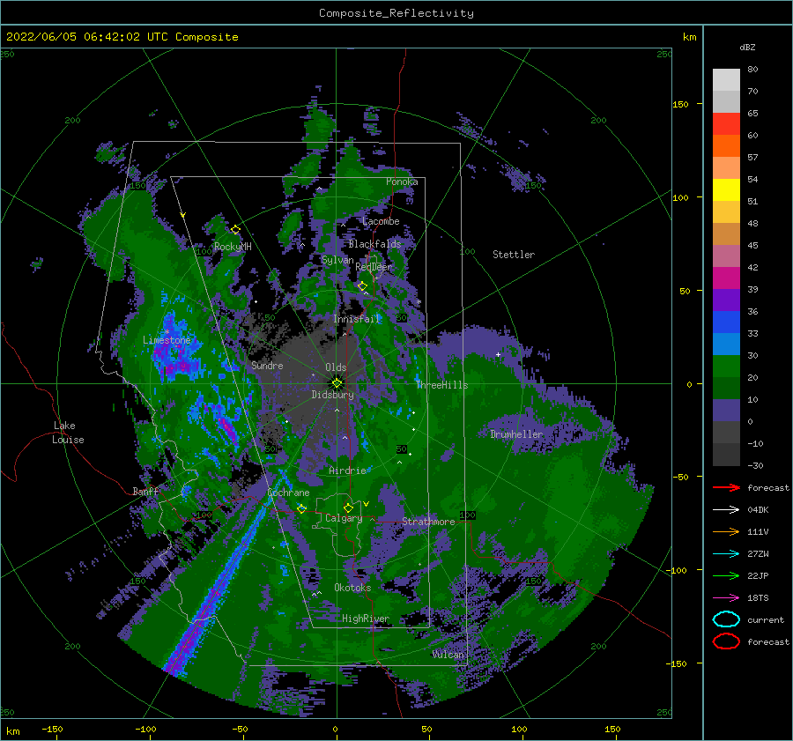Click the Lake Louise label
The image size is (793, 741).
coord(68,433)
